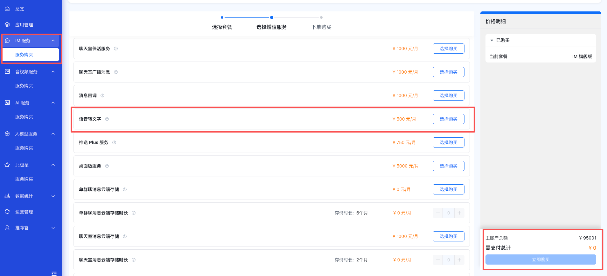Click the IM 旗舰版 current package text
This screenshot has width=607, height=276.
point(582,56)
